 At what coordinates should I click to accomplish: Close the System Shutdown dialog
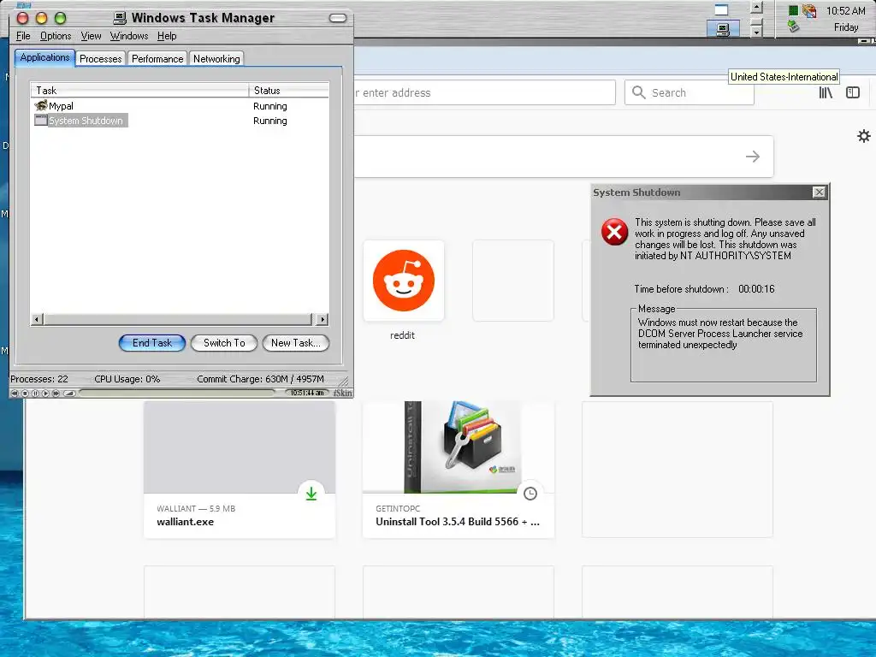pyautogui.click(x=819, y=192)
